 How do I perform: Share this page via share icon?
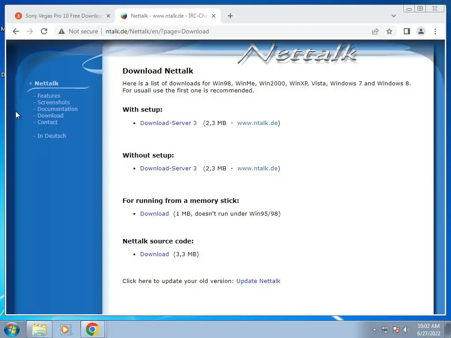pyautogui.click(x=375, y=31)
